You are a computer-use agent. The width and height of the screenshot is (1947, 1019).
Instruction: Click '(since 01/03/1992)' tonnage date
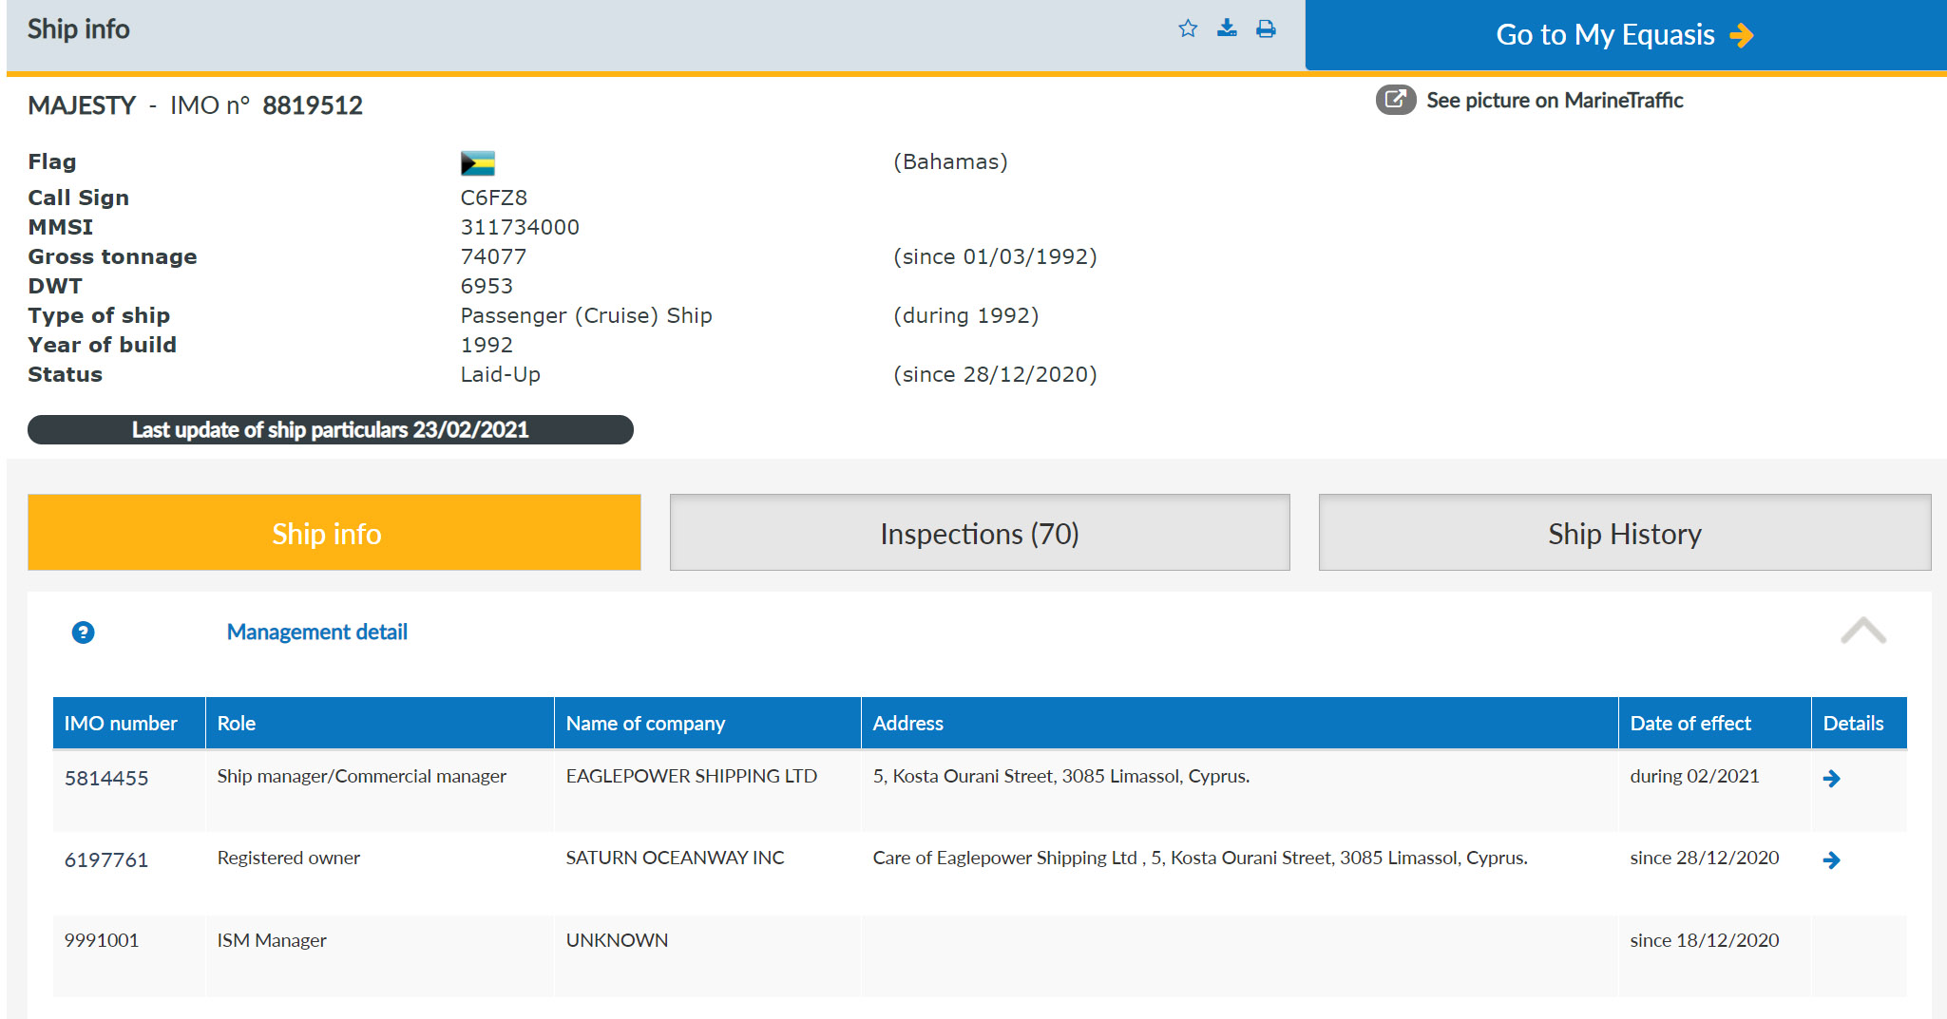(x=995, y=256)
